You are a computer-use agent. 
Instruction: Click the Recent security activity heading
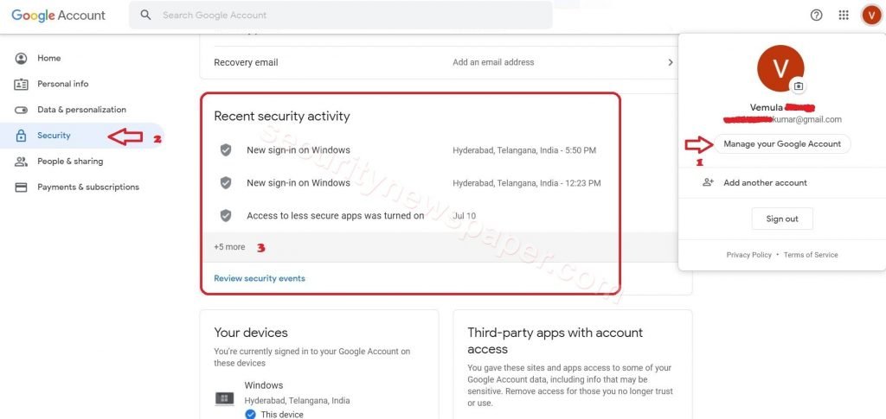282,116
